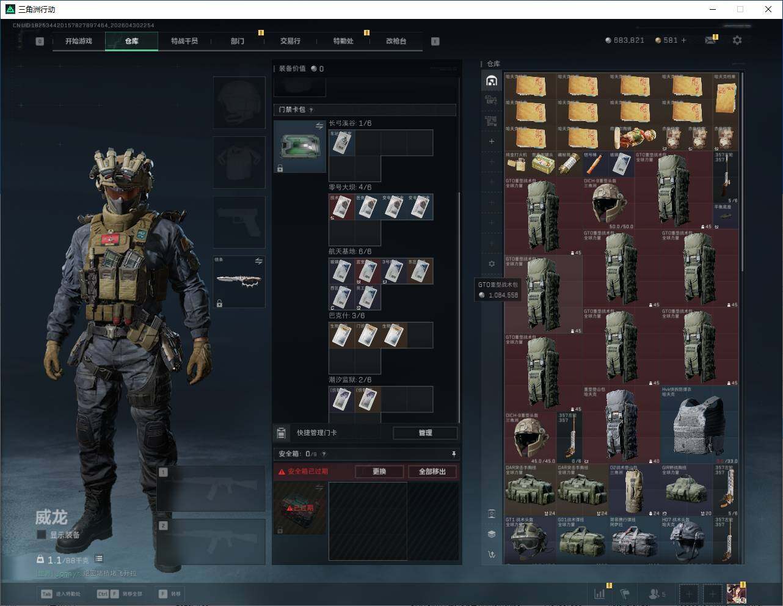Click the warehouse auto-sort icon
Screen dimensions: 783x606
492,555
